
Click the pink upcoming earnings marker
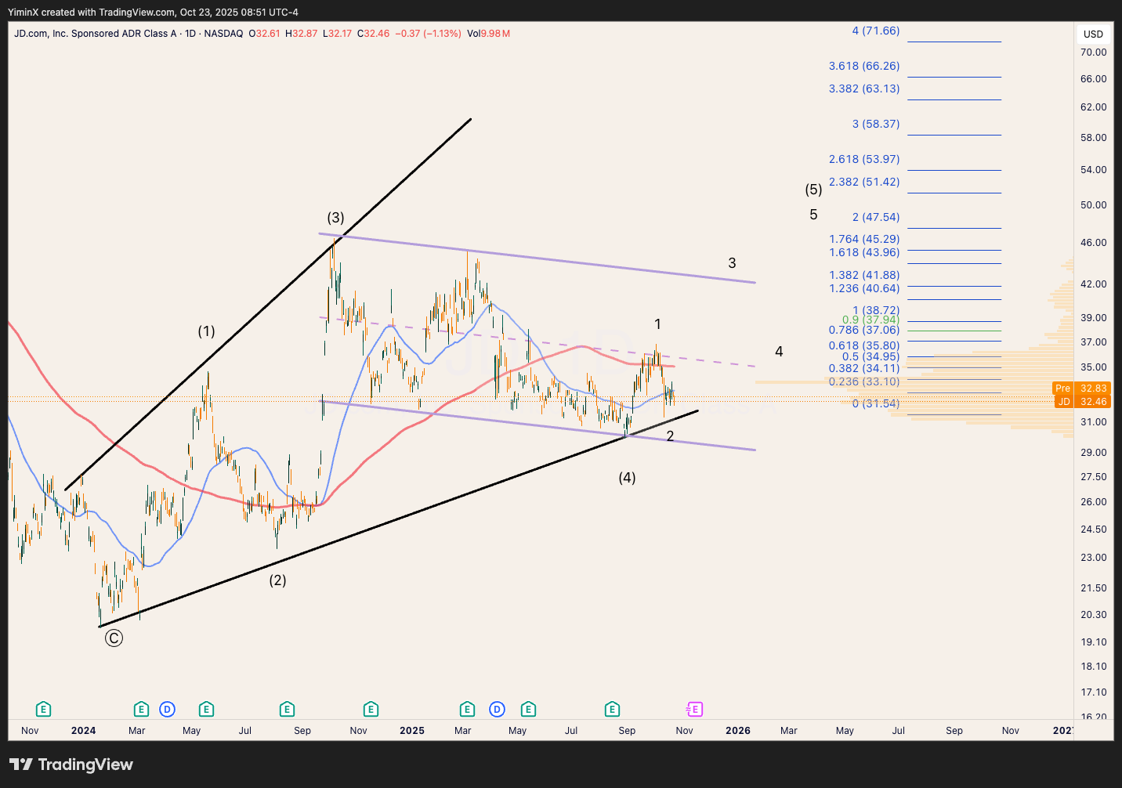[694, 710]
